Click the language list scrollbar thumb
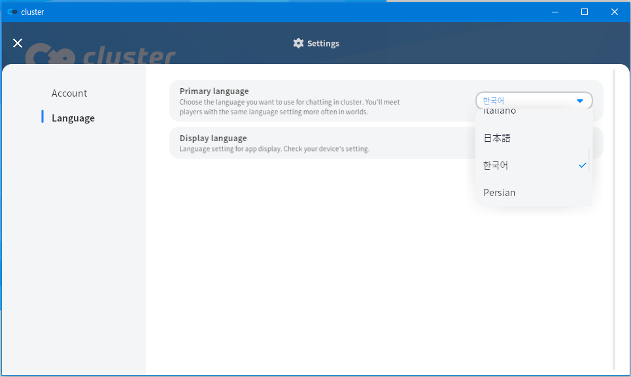This screenshot has height=377, width=631. (x=589, y=159)
